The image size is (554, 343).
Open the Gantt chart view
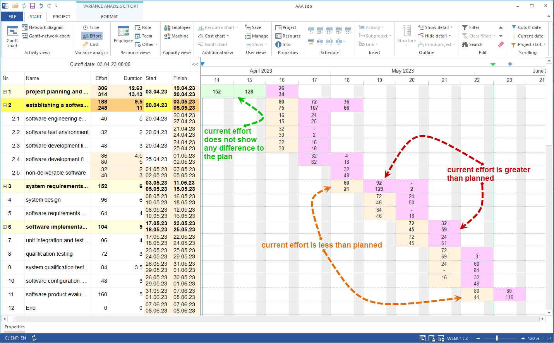(x=12, y=37)
